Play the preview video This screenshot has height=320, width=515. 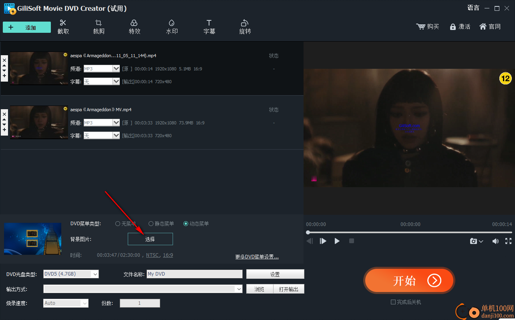(337, 241)
